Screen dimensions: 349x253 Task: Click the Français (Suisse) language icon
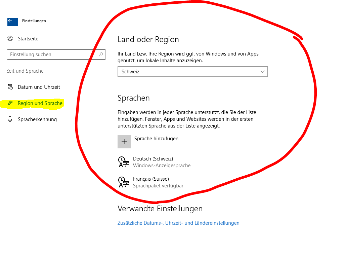pos(124,182)
